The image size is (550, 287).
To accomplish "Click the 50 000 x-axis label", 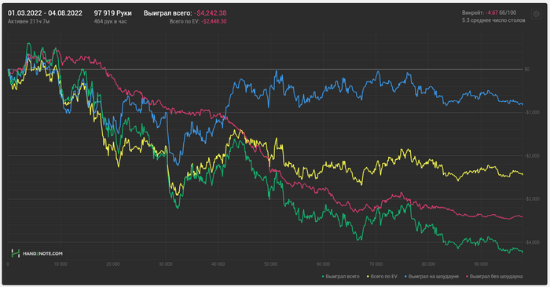I will pyautogui.click(x=270, y=264).
